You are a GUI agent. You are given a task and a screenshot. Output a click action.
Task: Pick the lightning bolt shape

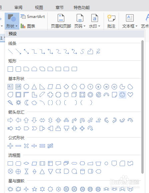(10, 103)
